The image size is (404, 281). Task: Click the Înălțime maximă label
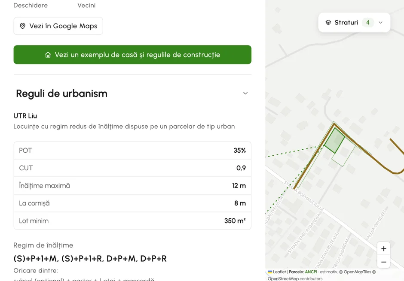pos(44,186)
